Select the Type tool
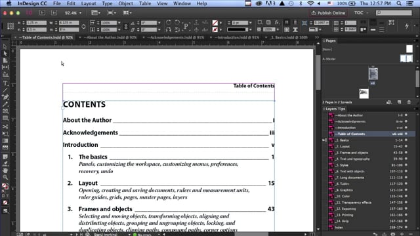 pyautogui.click(x=5, y=83)
